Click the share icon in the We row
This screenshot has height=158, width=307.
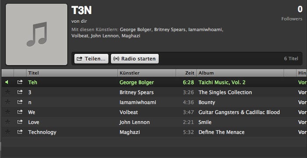(x=20, y=112)
